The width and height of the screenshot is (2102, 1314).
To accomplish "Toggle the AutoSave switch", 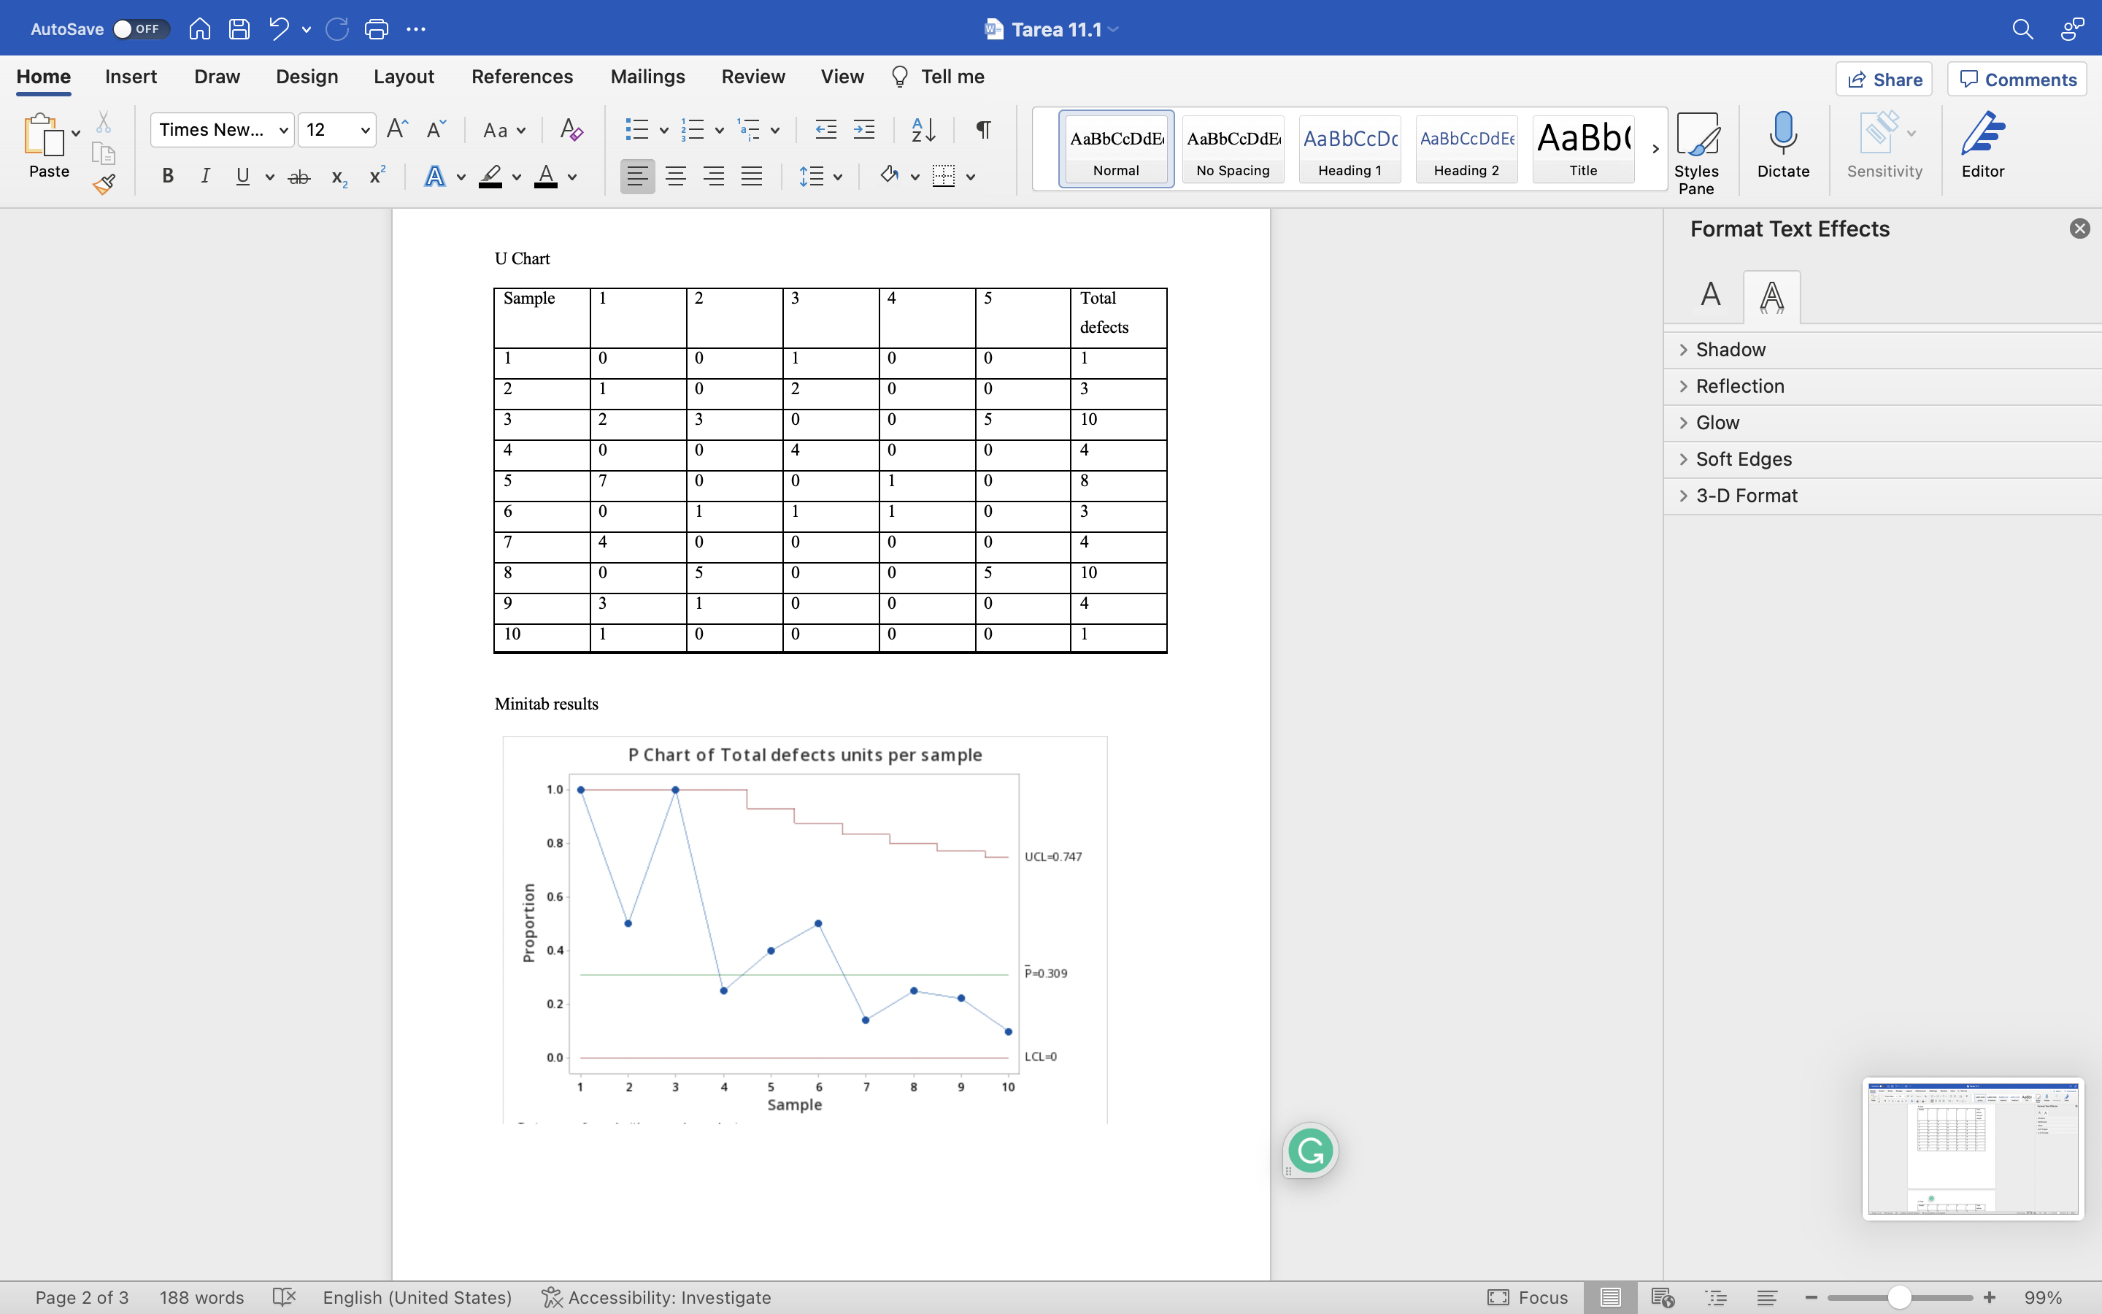I will click(139, 28).
